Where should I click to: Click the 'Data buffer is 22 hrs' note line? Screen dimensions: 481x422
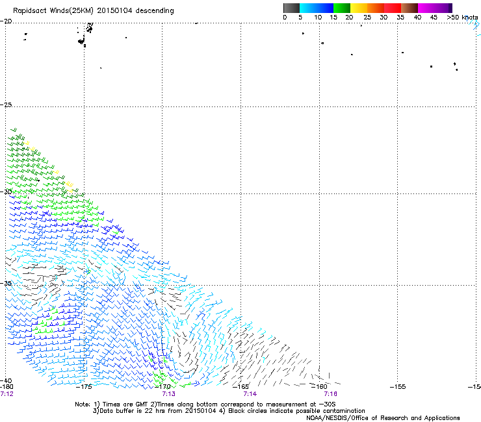[x=229, y=411]
